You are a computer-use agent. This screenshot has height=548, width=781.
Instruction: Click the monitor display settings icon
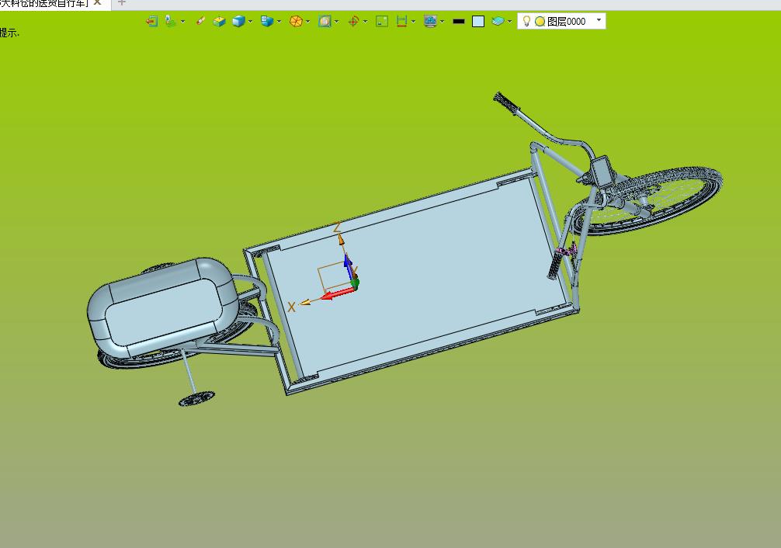(431, 22)
